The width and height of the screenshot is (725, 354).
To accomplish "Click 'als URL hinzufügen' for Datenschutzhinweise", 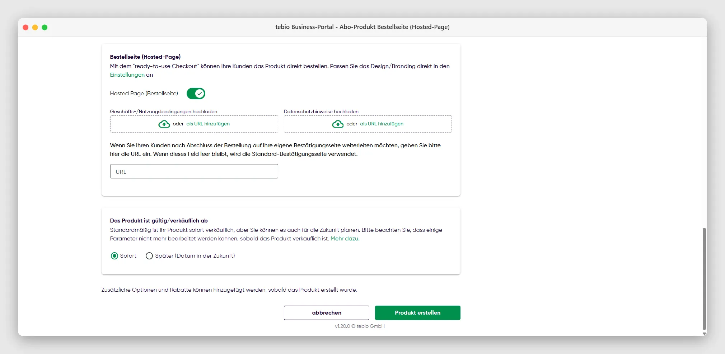I will [x=382, y=124].
